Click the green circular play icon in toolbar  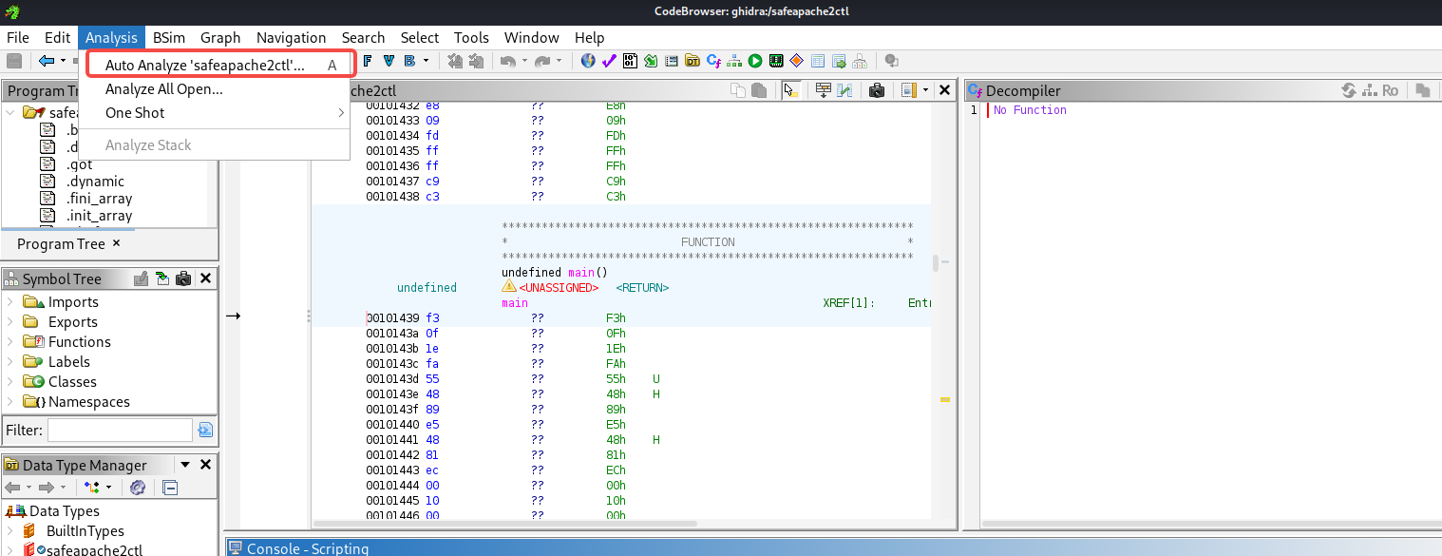tap(755, 61)
